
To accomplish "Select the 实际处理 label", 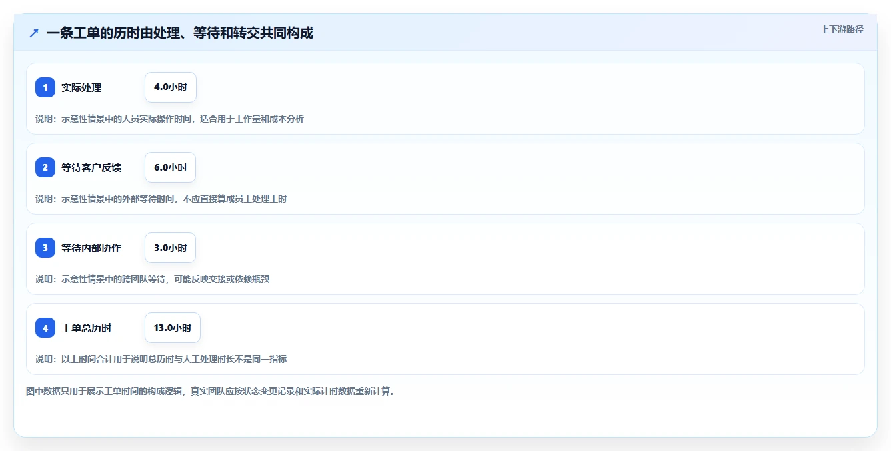I will (81, 87).
